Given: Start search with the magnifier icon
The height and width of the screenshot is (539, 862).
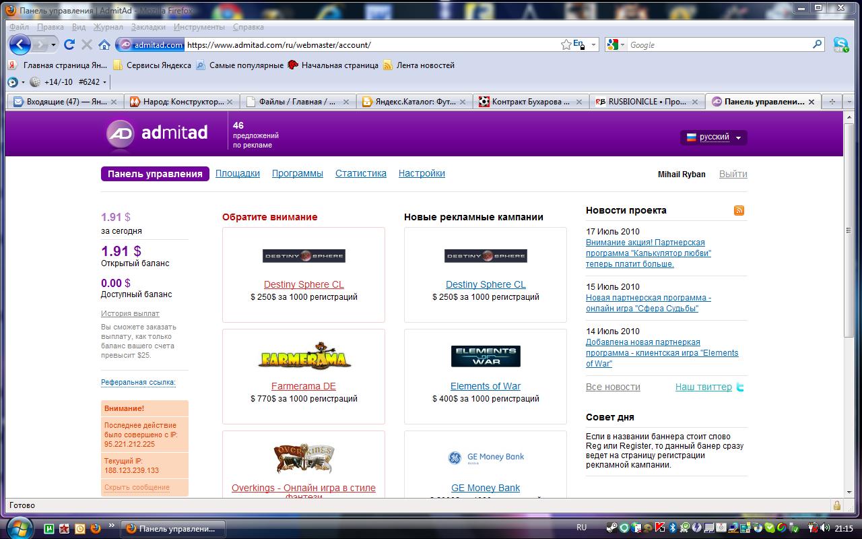Looking at the screenshot, I should point(818,44).
